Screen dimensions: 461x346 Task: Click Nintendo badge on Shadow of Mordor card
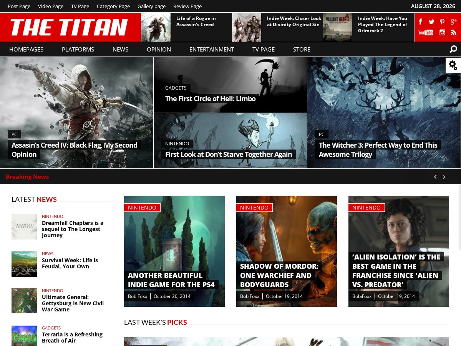[254, 208]
